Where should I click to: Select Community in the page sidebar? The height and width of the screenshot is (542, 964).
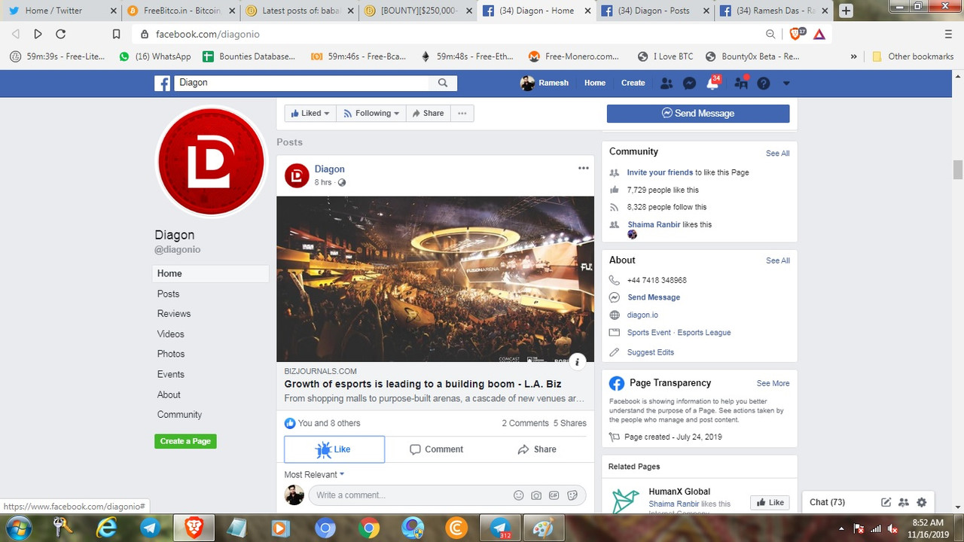pos(179,415)
